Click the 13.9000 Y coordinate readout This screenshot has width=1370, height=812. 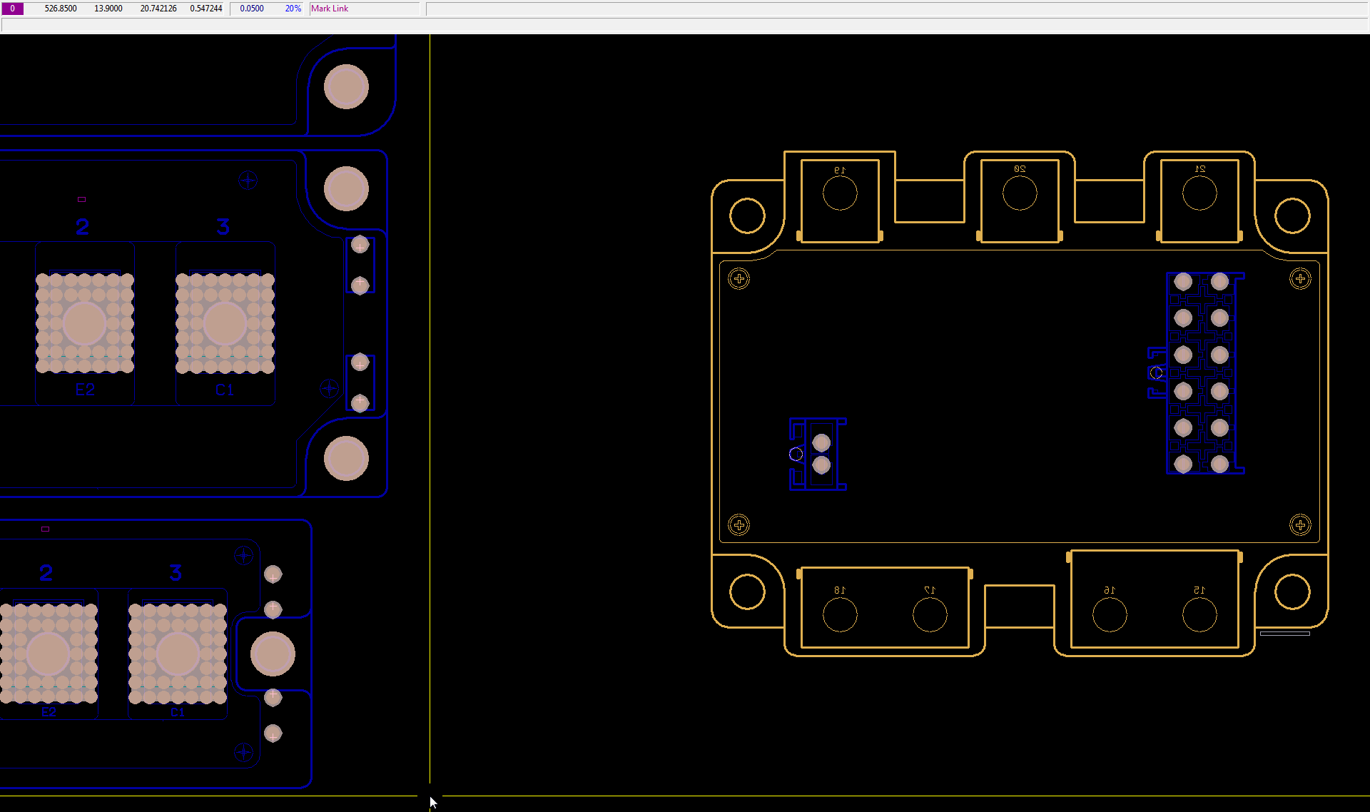pos(108,9)
